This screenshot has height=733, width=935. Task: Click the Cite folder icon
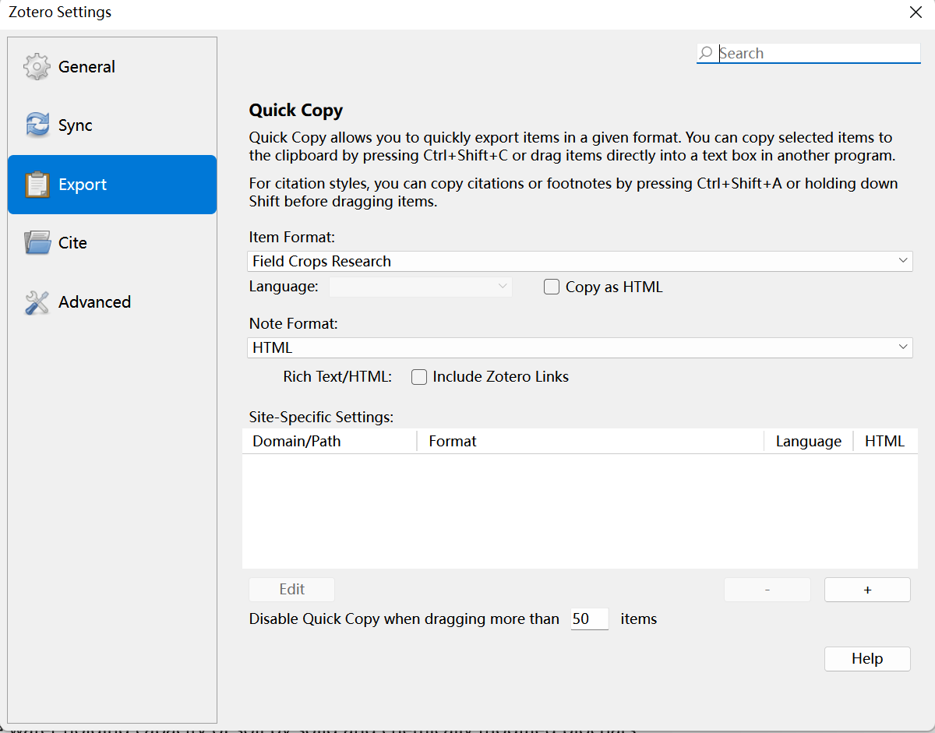click(37, 243)
